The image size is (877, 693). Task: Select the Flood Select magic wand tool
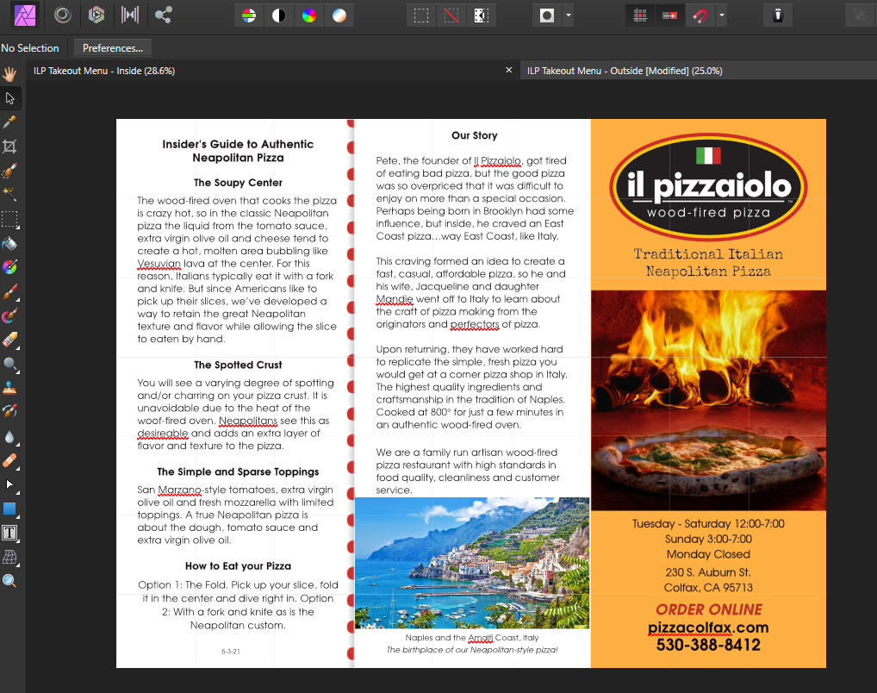[x=9, y=195]
